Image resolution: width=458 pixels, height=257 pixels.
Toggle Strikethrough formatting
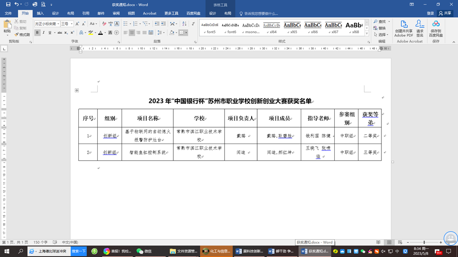[x=60, y=32]
